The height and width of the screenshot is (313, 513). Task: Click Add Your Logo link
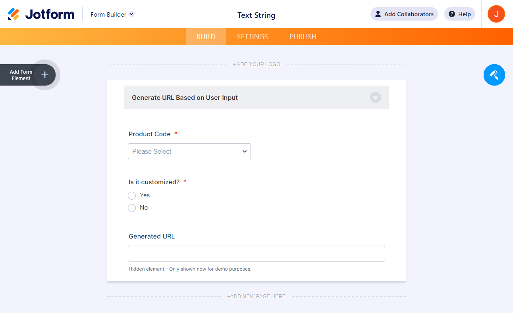[256, 64]
